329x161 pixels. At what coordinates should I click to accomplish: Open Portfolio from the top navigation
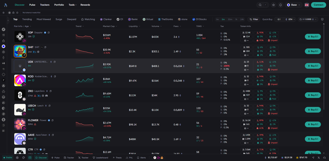coord(59,5)
